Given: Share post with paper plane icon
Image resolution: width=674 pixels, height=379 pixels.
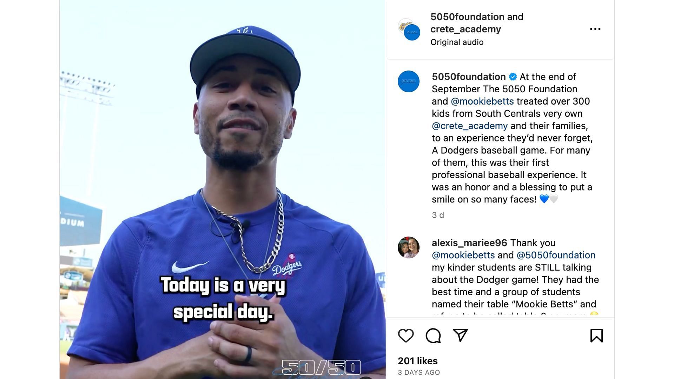Looking at the screenshot, I should 460,335.
